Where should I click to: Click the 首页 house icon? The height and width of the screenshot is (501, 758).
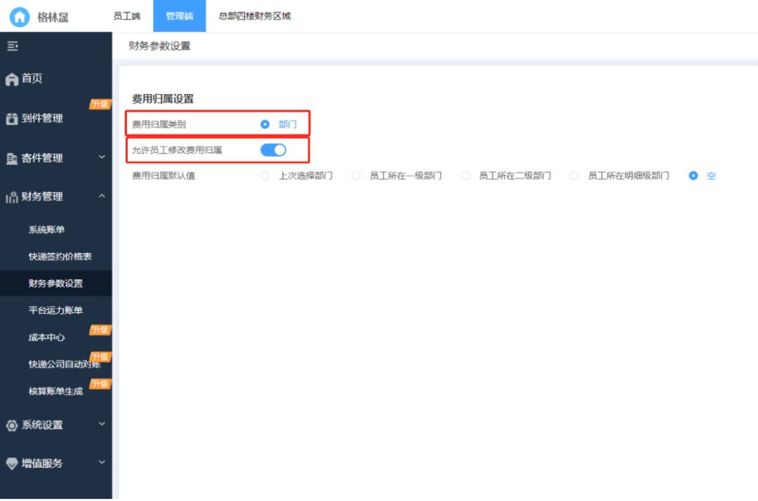[x=12, y=79]
